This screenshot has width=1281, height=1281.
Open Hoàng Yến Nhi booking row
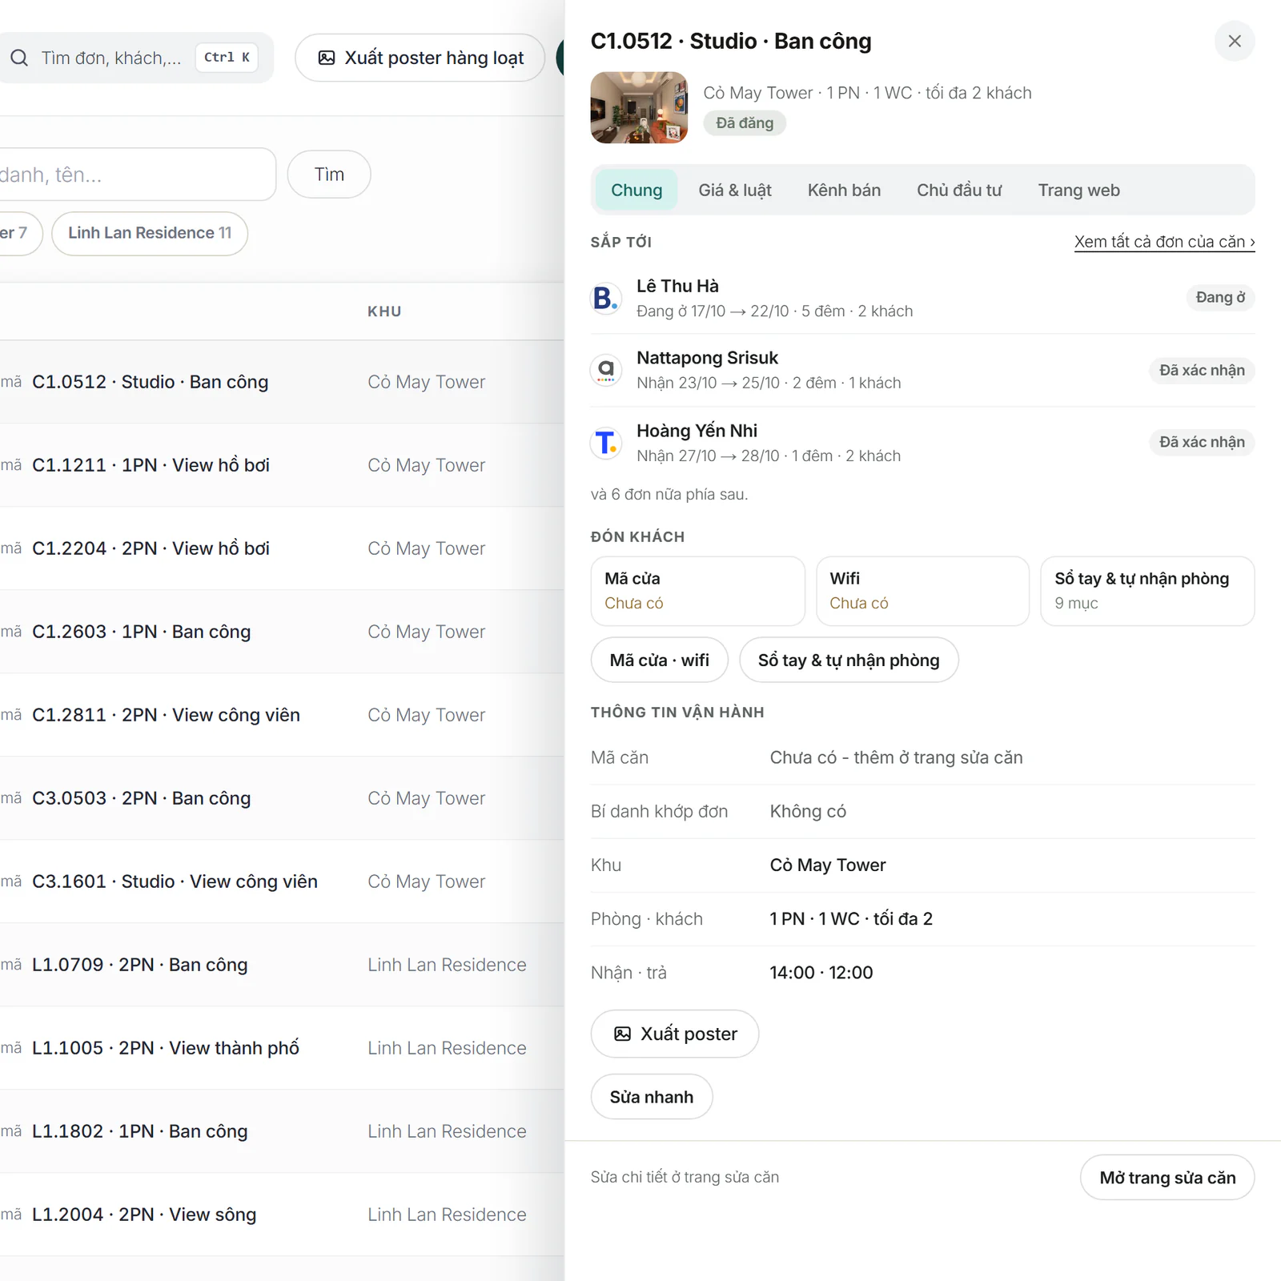tap(922, 443)
